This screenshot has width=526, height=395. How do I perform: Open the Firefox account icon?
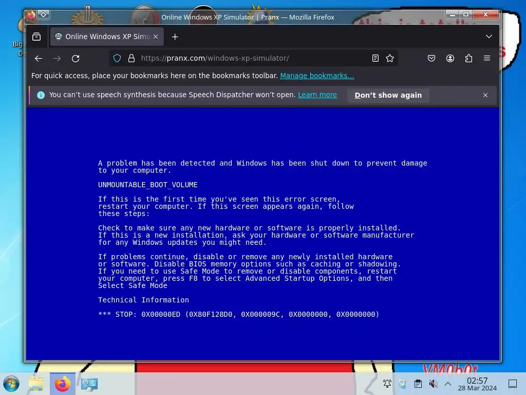[450, 58]
